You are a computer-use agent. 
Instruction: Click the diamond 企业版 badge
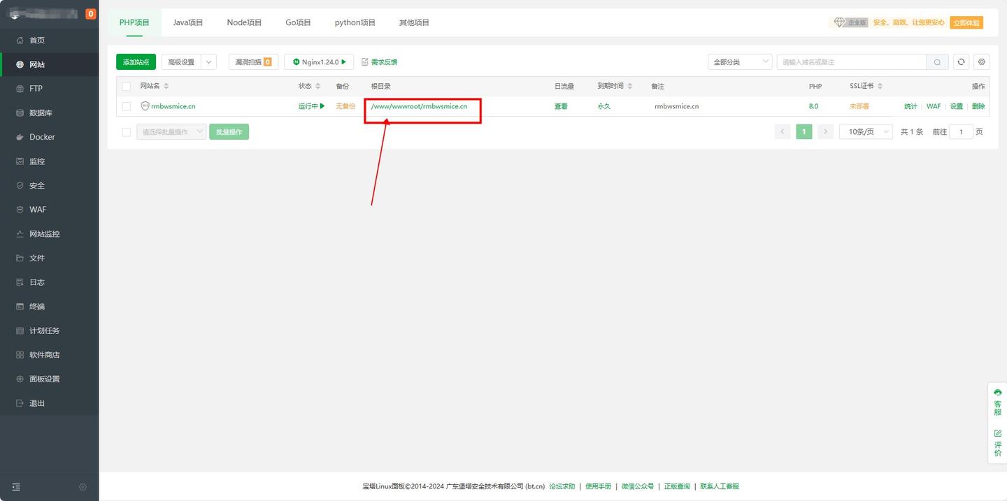click(850, 22)
